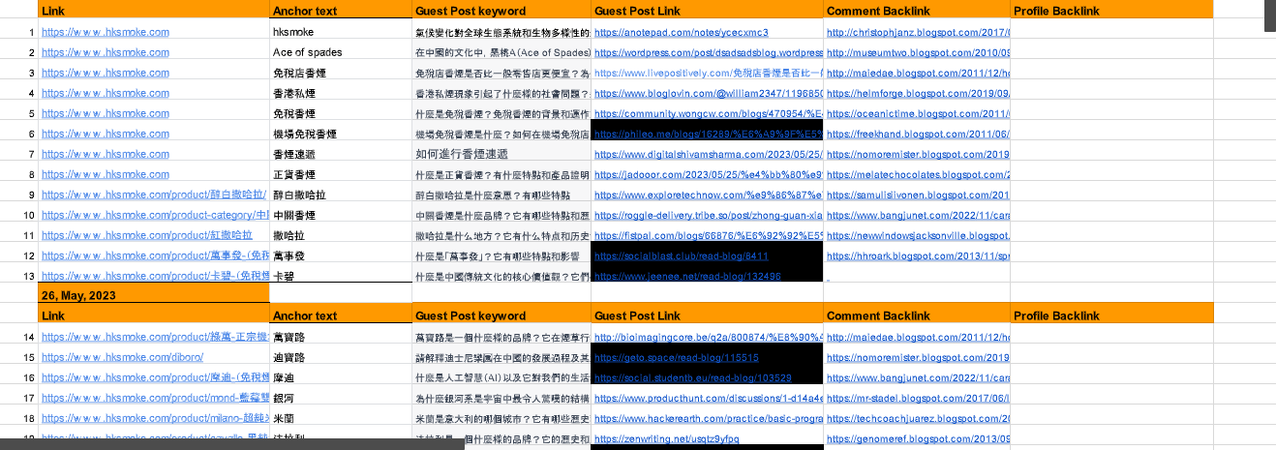
Task: Select the '正貨香煙' anchor text cell
Action: tap(341, 174)
